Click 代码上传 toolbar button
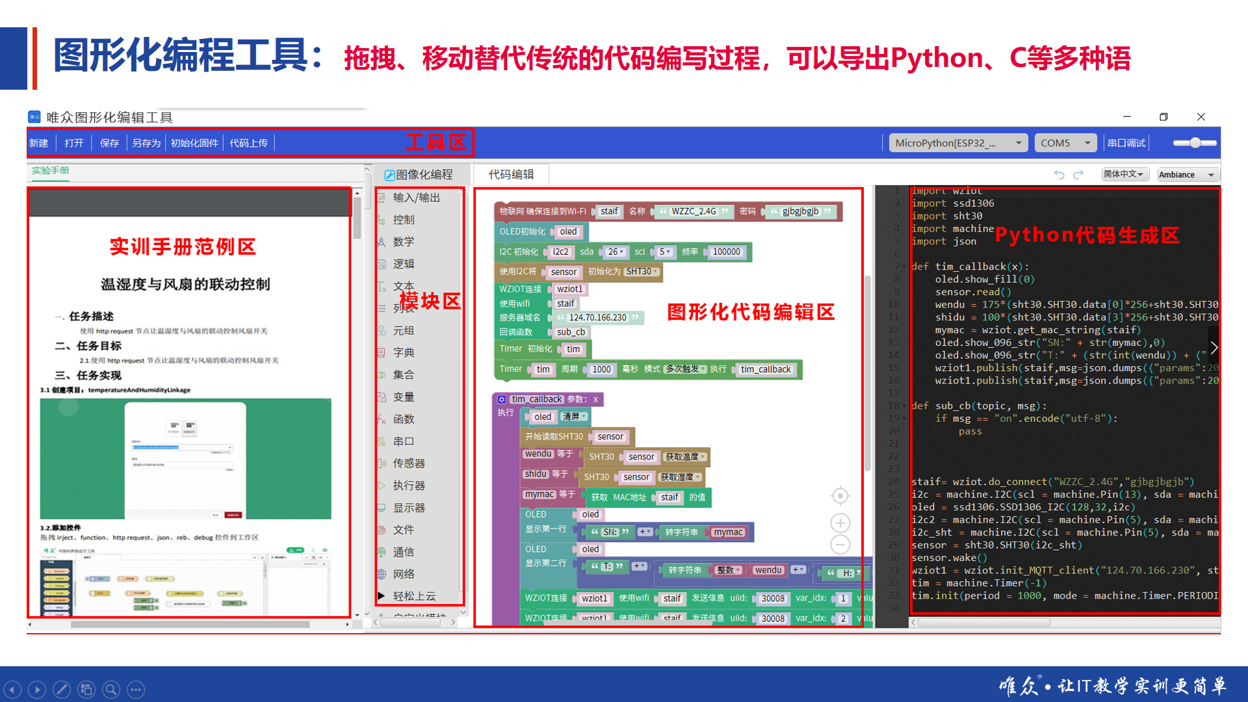 (x=248, y=143)
